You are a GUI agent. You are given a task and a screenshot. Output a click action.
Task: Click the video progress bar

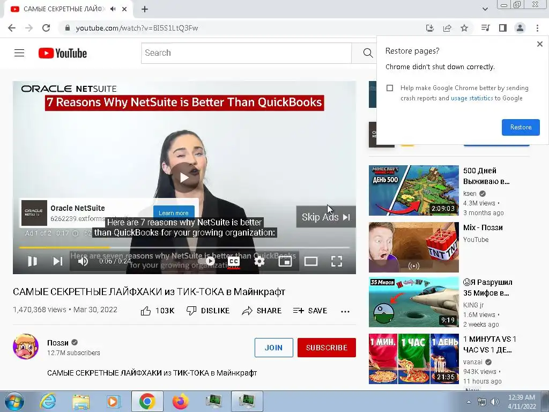pyautogui.click(x=184, y=247)
